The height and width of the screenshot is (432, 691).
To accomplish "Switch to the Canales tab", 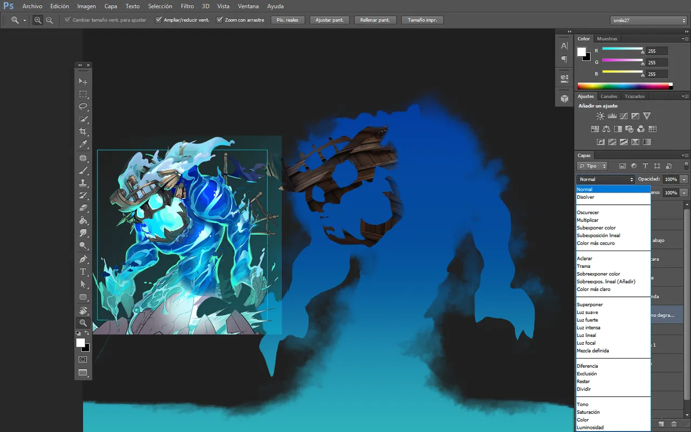I will point(609,97).
